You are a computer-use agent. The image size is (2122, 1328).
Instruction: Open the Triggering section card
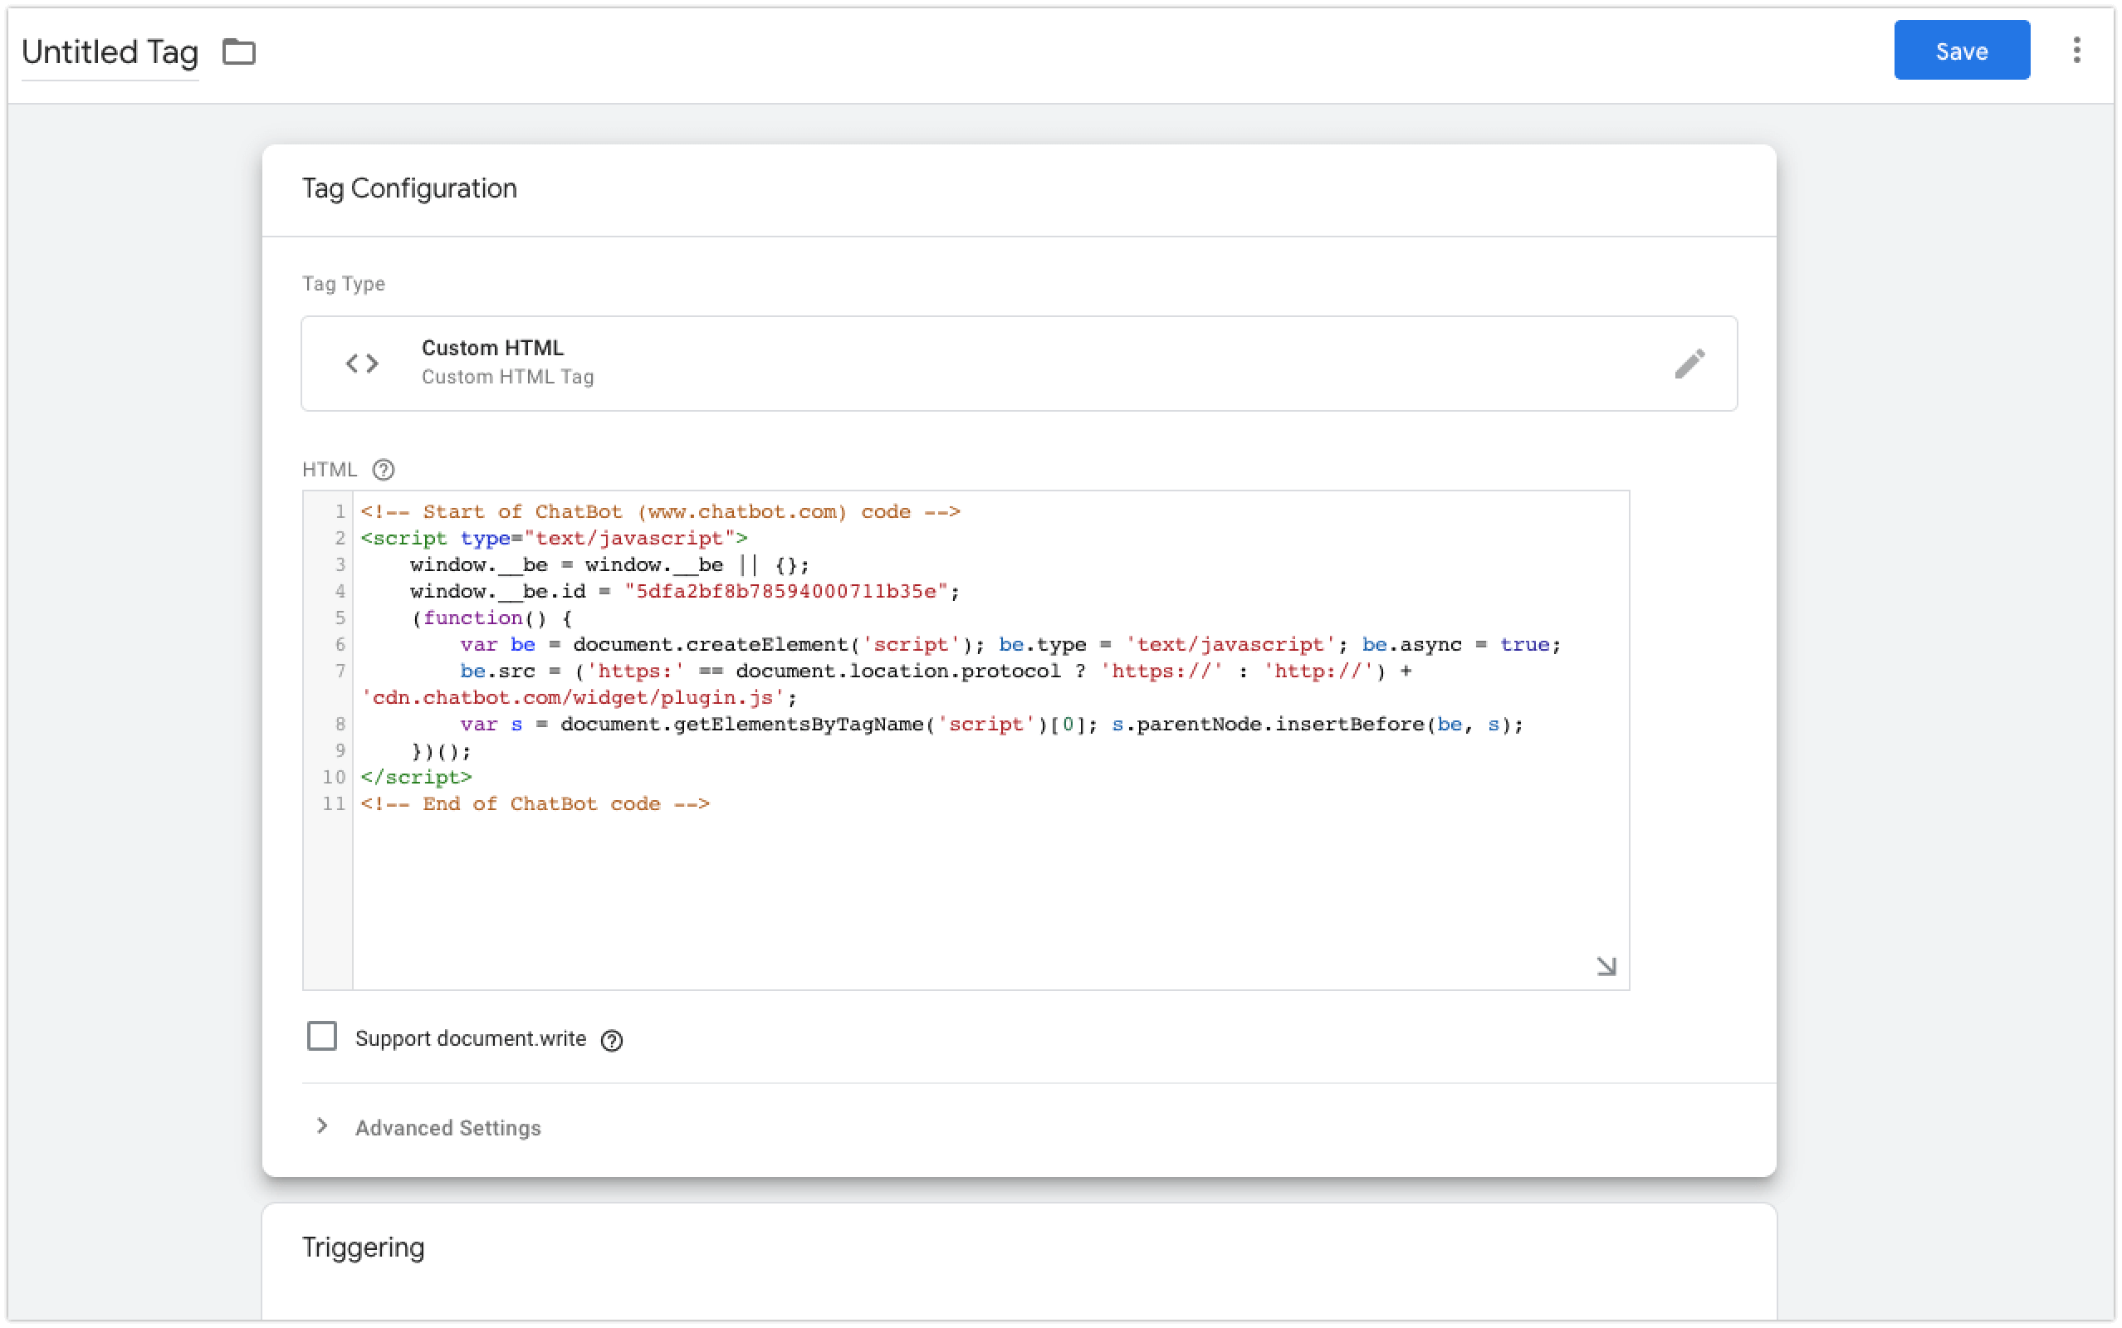1019,1262
